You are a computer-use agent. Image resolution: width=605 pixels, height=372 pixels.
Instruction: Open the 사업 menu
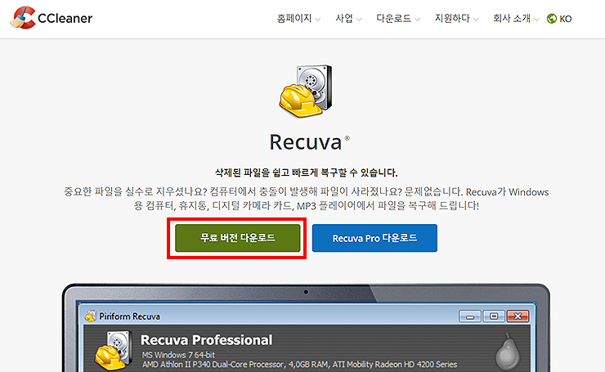click(344, 19)
